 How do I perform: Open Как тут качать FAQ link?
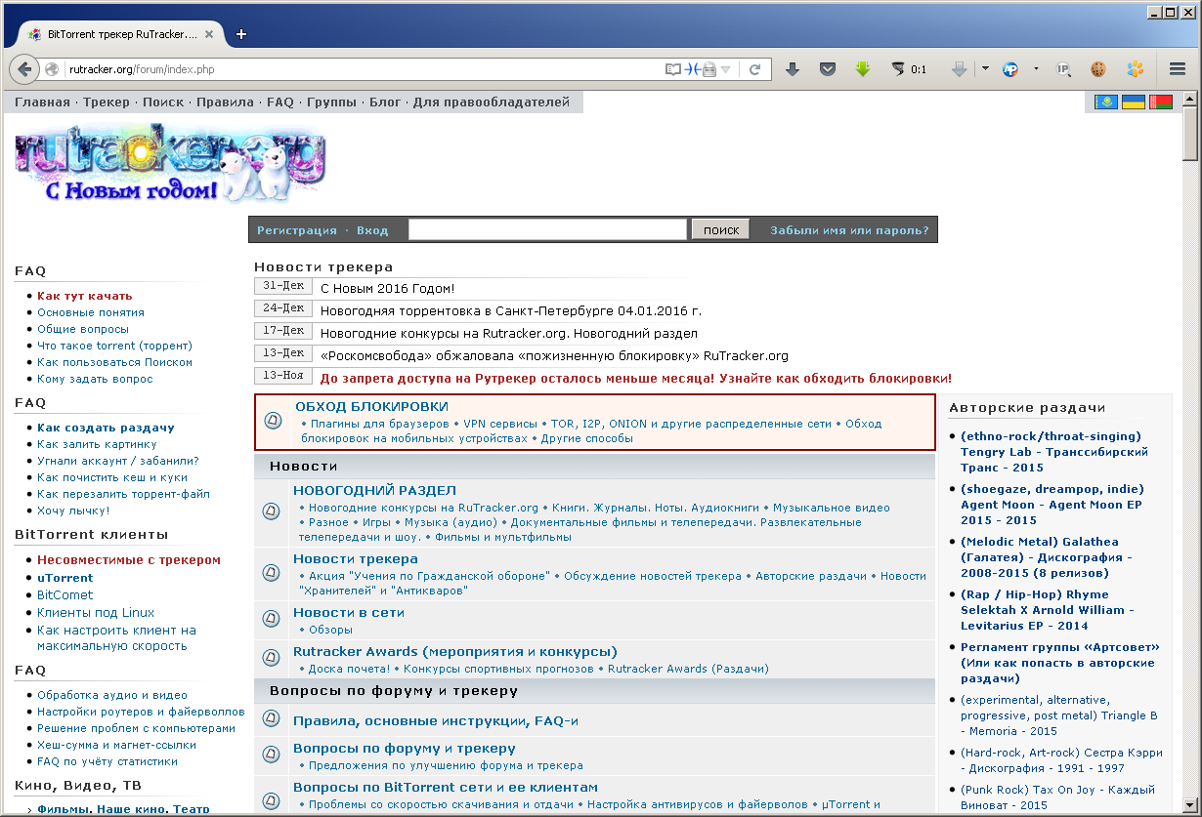[85, 296]
